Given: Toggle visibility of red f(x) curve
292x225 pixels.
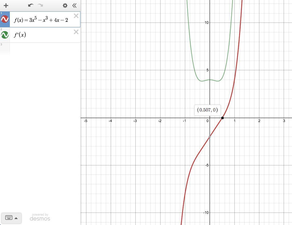Looking at the screenshot, I should (5, 19).
